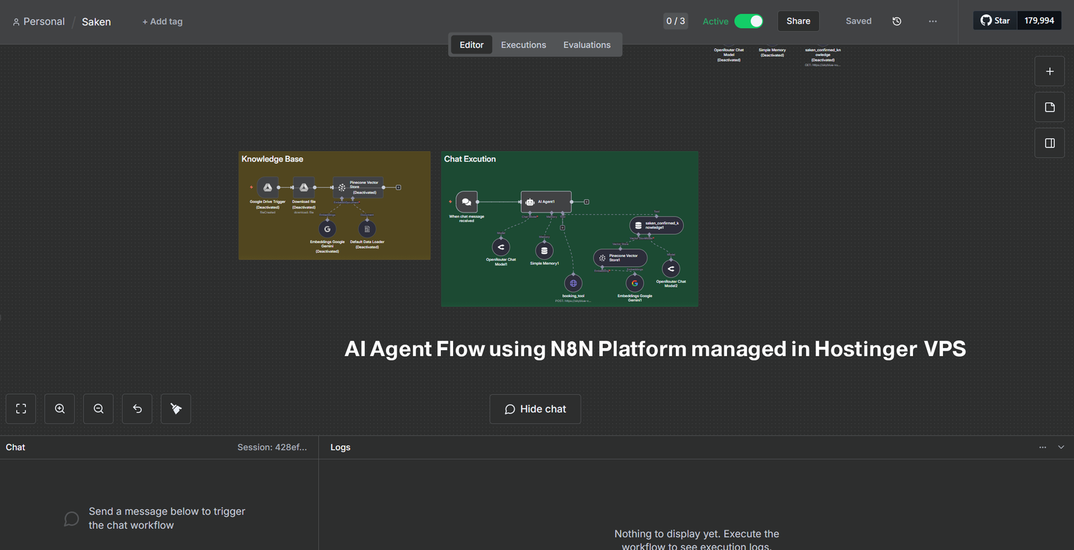The height and width of the screenshot is (550, 1074).
Task: Switch to the Evaluations tab
Action: tap(587, 45)
